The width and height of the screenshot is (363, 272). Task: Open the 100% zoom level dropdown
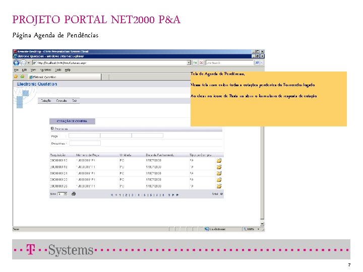[x=258, y=229]
